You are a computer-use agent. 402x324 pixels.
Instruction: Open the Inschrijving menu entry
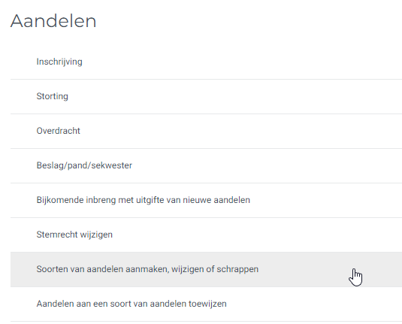206,62
